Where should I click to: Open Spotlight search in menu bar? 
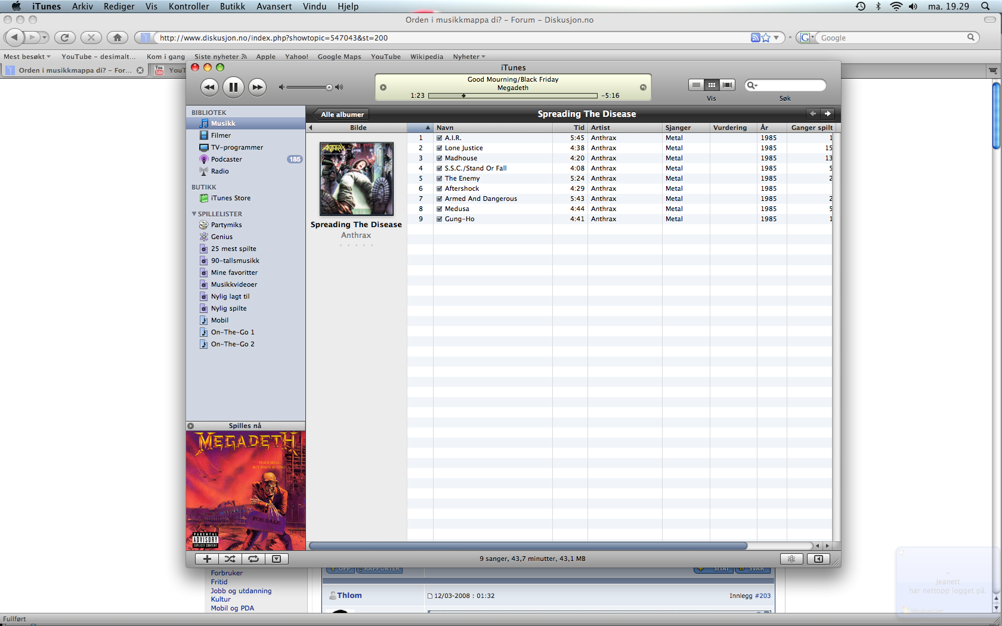[985, 7]
